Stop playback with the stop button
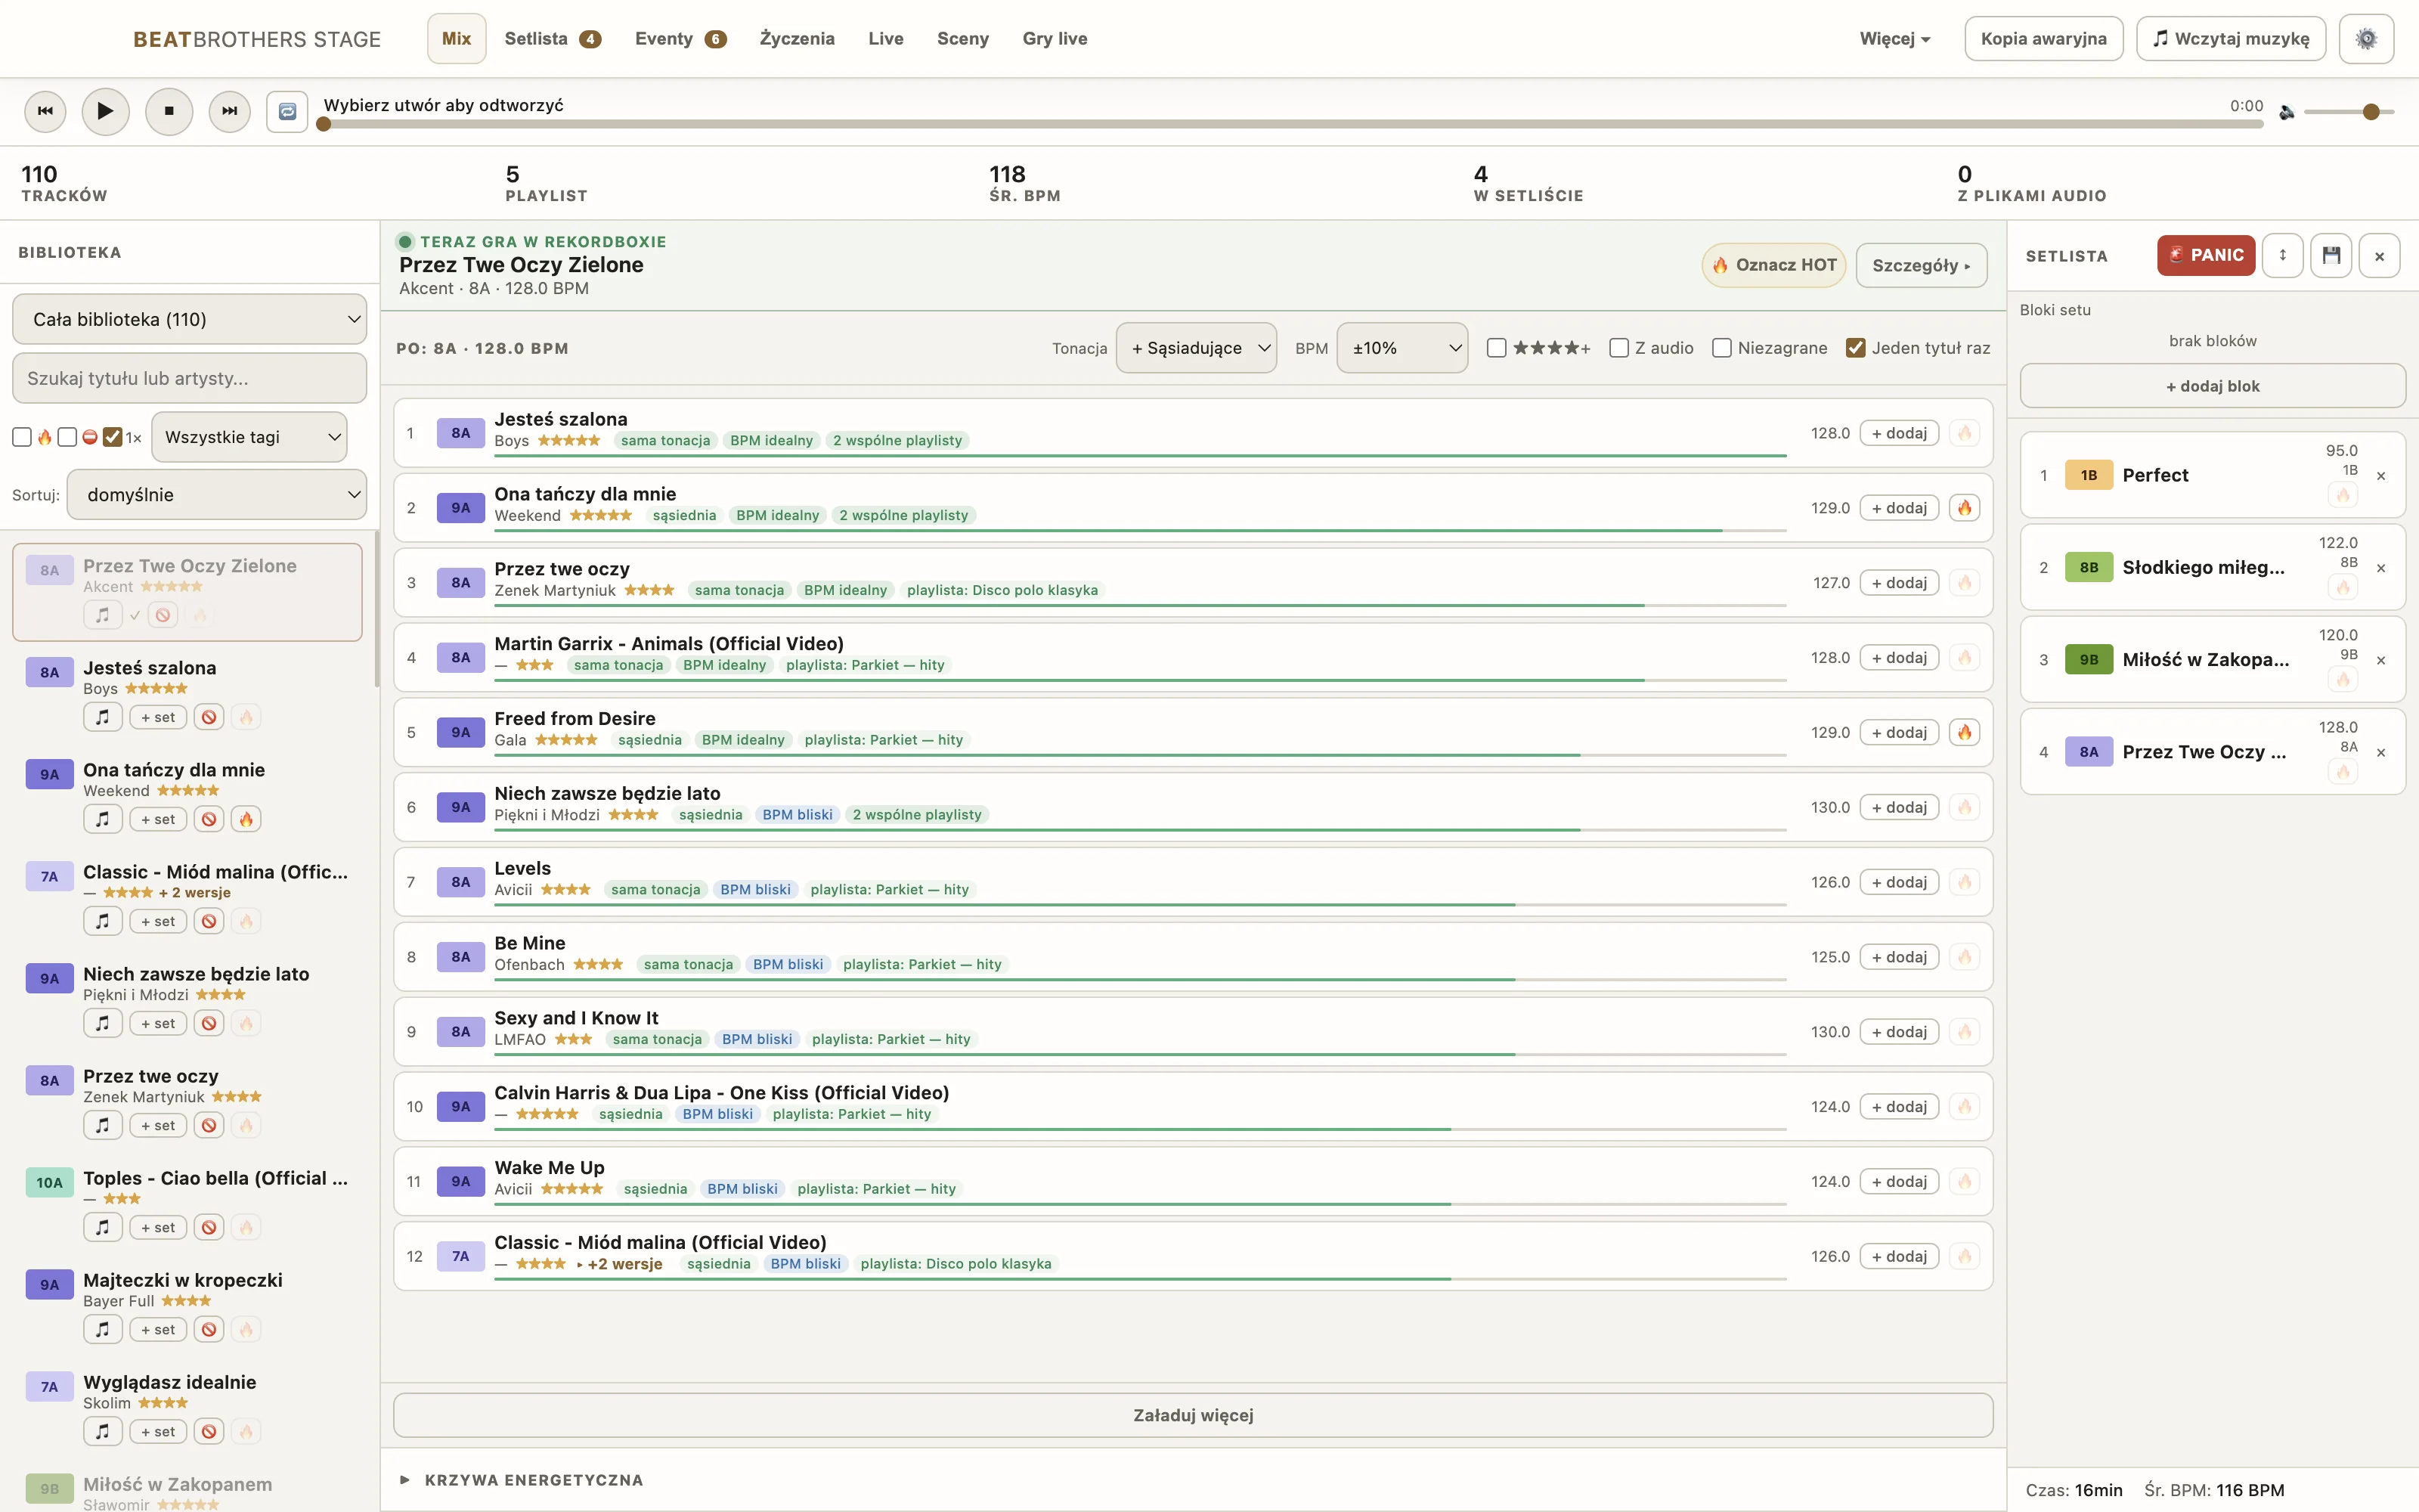Viewport: 2419px width, 1512px height. pos(169,111)
